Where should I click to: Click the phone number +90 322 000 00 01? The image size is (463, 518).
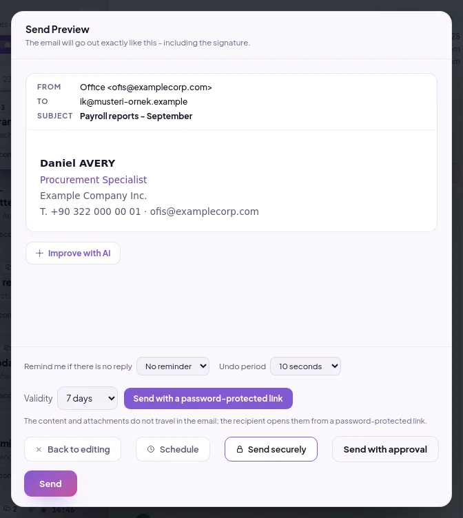96,211
